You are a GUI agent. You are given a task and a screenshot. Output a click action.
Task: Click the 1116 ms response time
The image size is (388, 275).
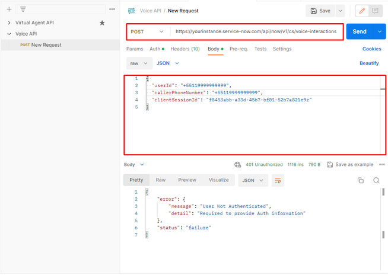pos(295,165)
